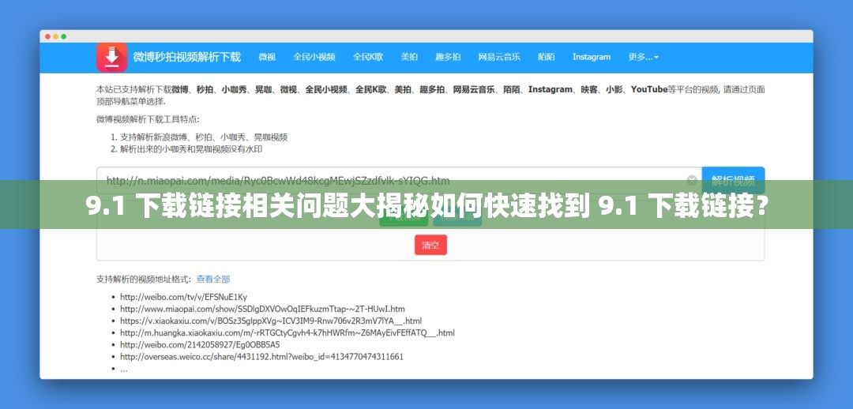Open the Instagram parser tab

(592, 57)
